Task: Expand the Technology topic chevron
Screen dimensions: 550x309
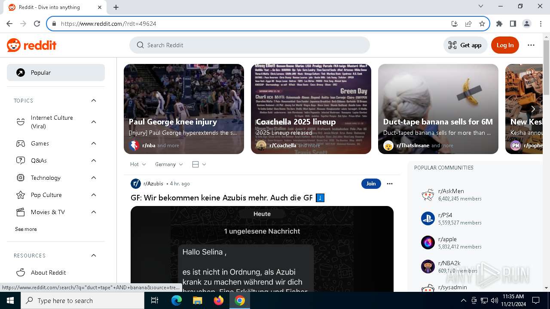Action: pyautogui.click(x=94, y=178)
